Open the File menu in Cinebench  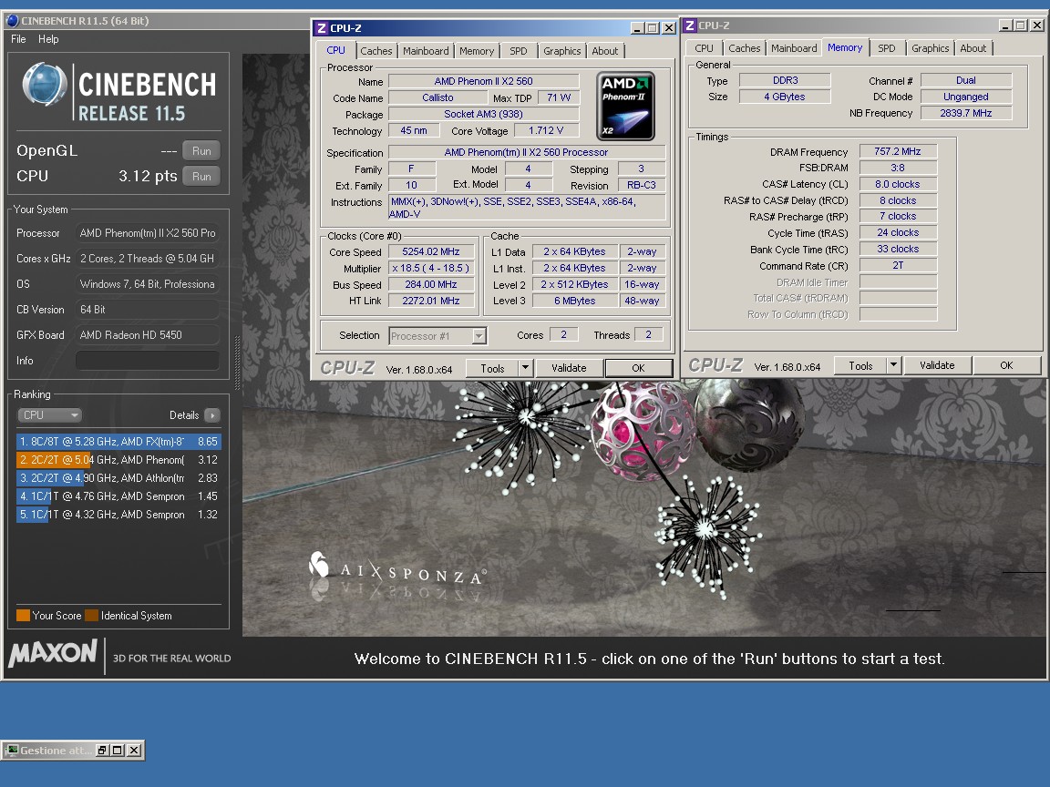(19, 39)
